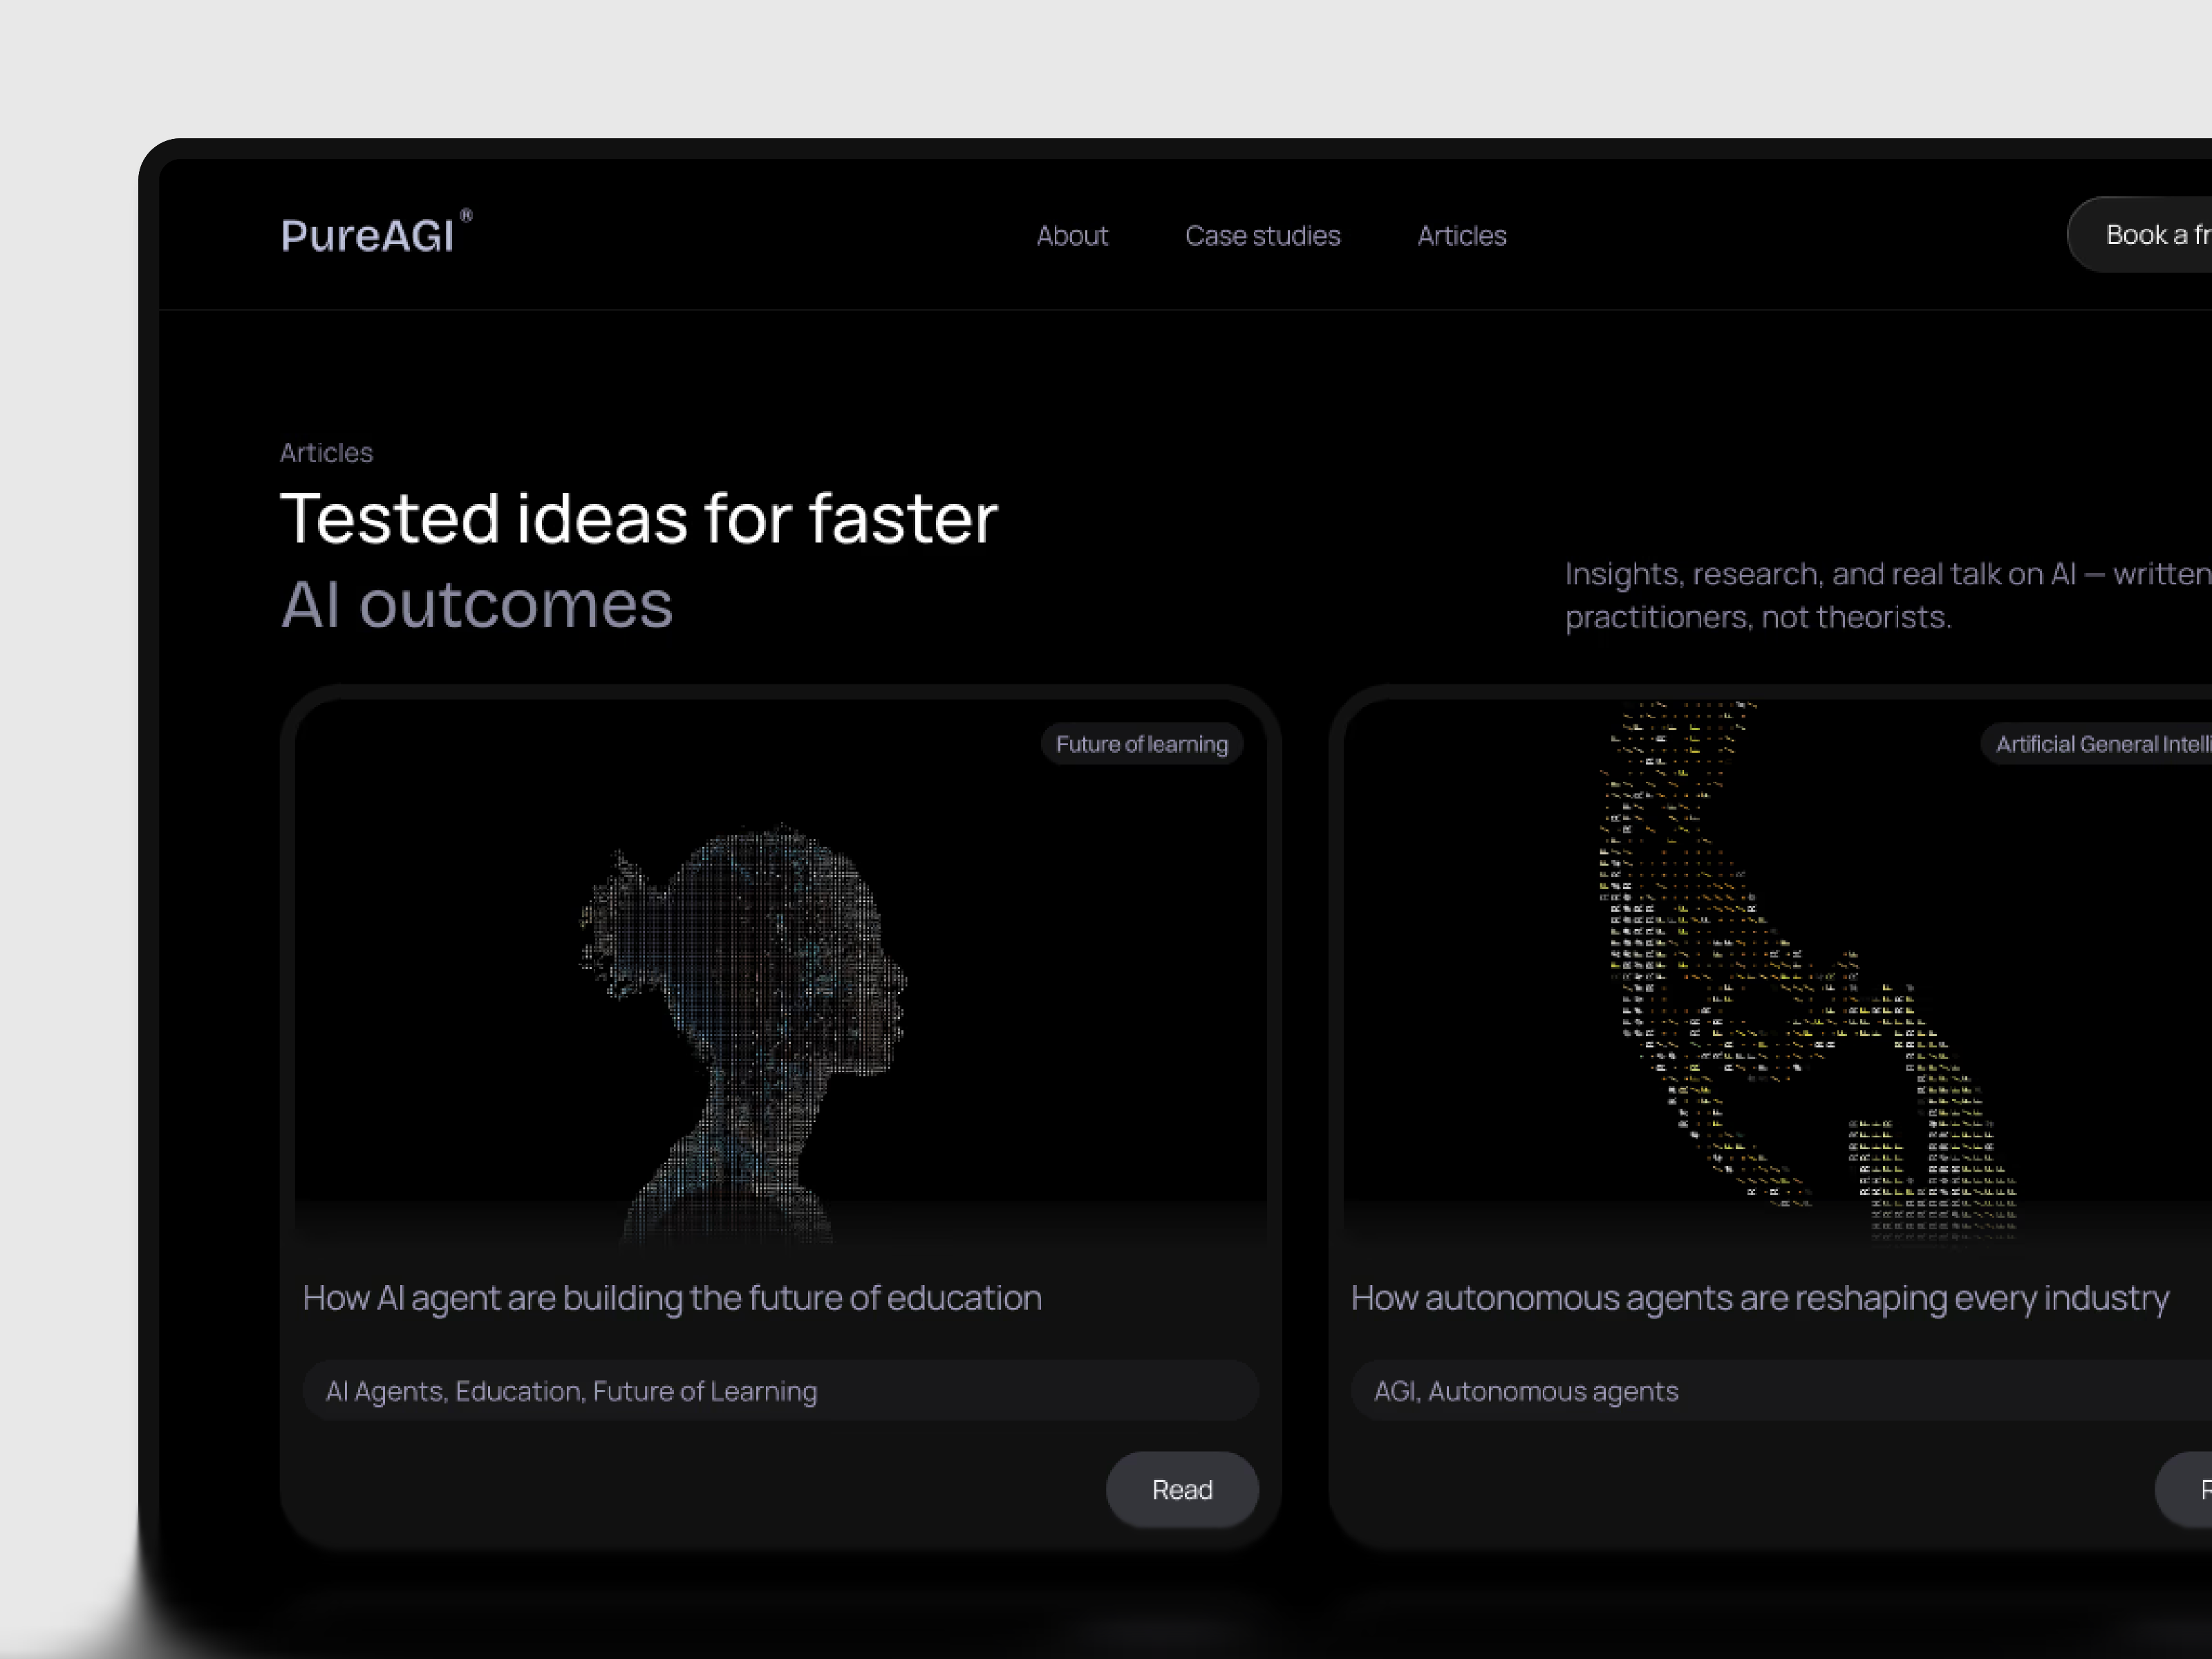Open article title about future of education

pyautogui.click(x=672, y=1297)
